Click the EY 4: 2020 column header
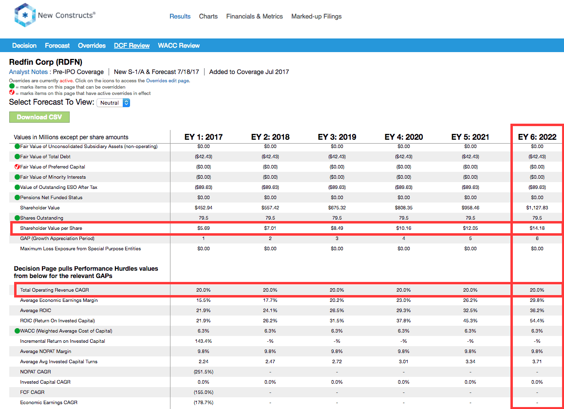The height and width of the screenshot is (409, 564). 404,137
